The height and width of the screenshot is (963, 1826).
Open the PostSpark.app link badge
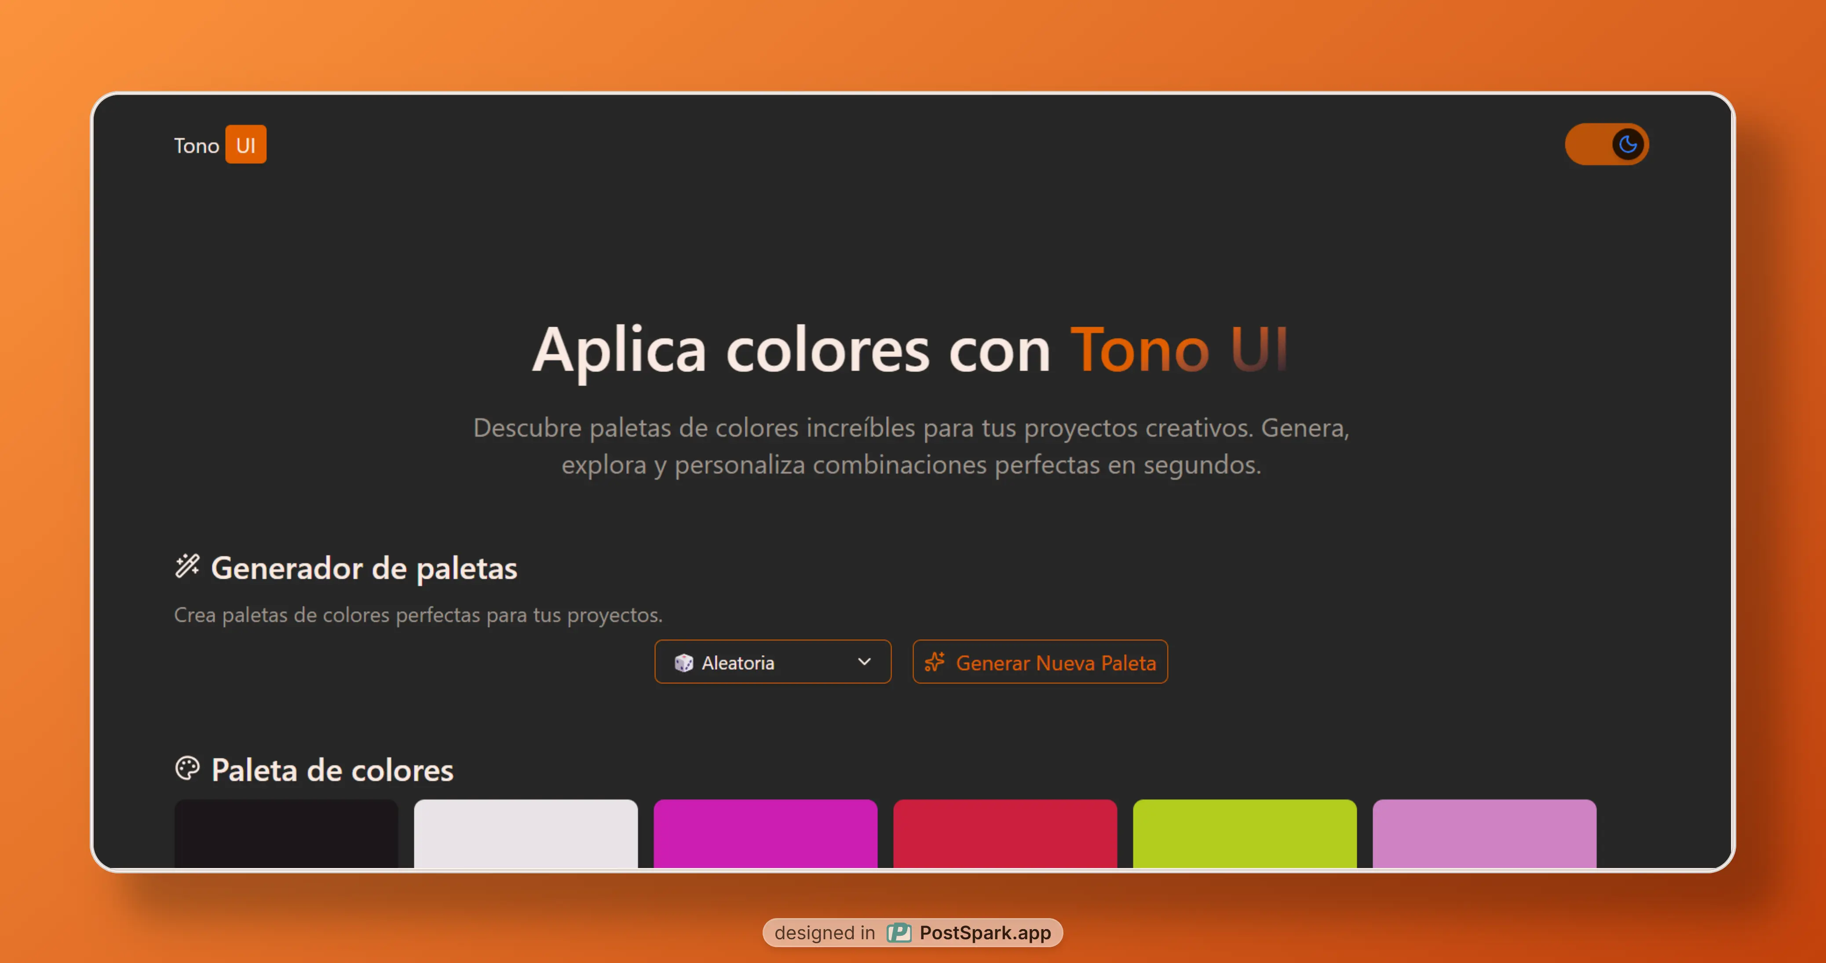tap(912, 933)
